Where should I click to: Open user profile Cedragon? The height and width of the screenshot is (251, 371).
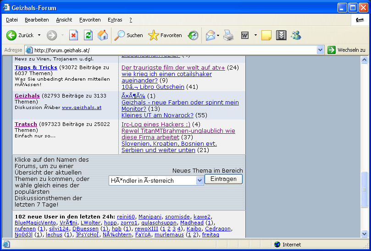[x=218, y=229]
